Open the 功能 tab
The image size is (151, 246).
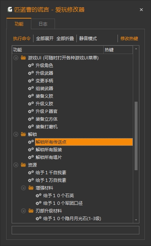(19, 24)
